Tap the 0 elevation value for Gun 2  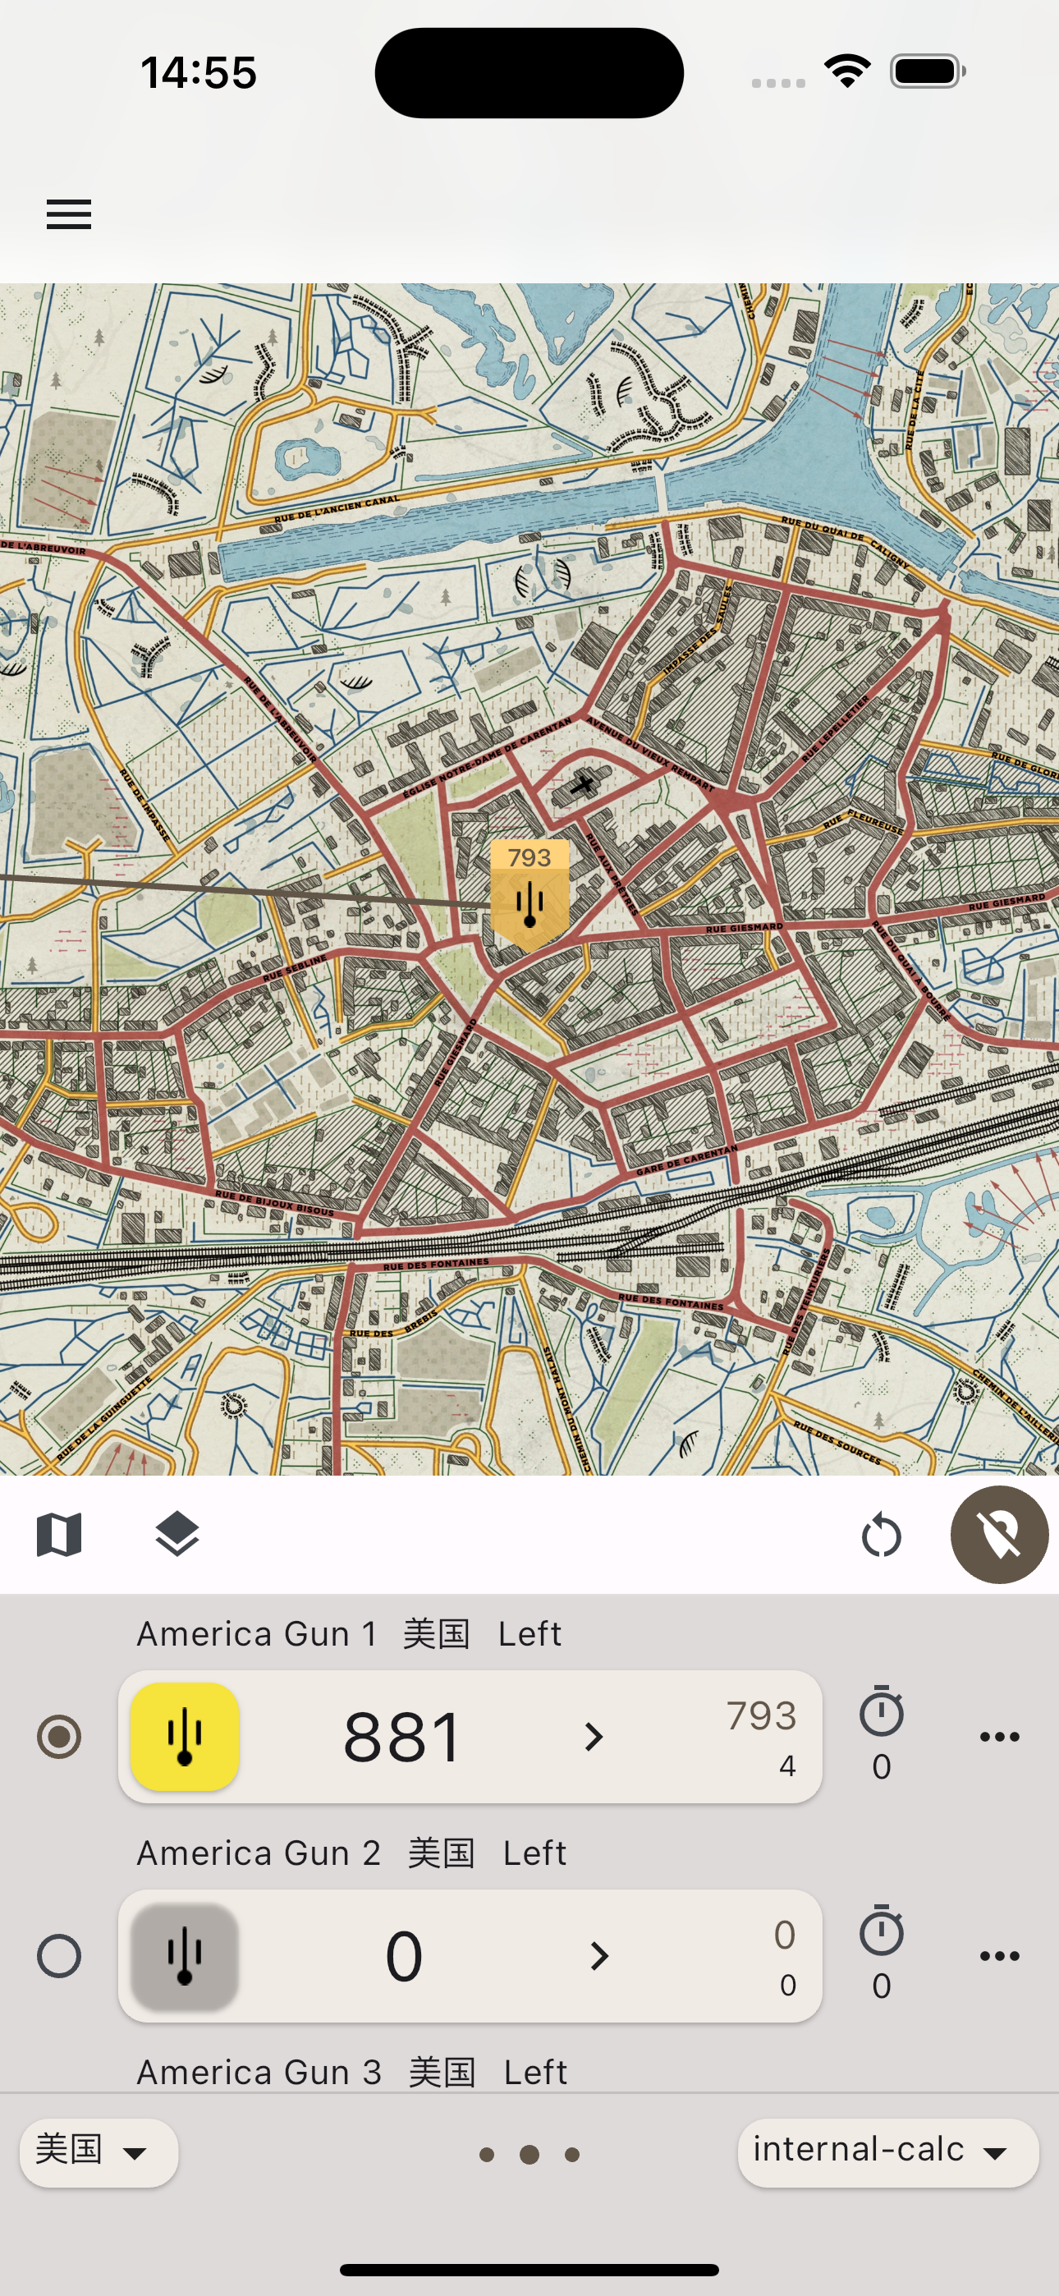404,1955
